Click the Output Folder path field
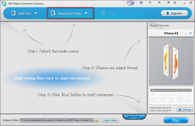This screenshot has height=126, width=195. tap(57, 120)
